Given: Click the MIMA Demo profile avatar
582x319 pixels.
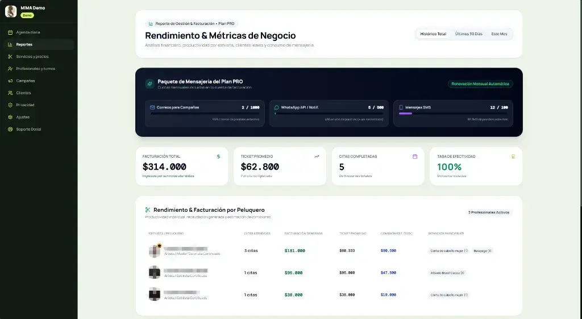Looking at the screenshot, I should (x=11, y=11).
